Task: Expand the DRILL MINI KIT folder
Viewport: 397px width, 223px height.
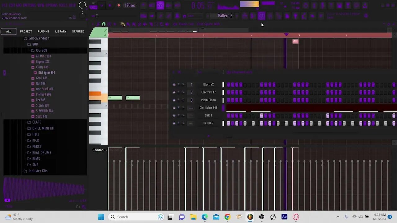Action: (41, 128)
